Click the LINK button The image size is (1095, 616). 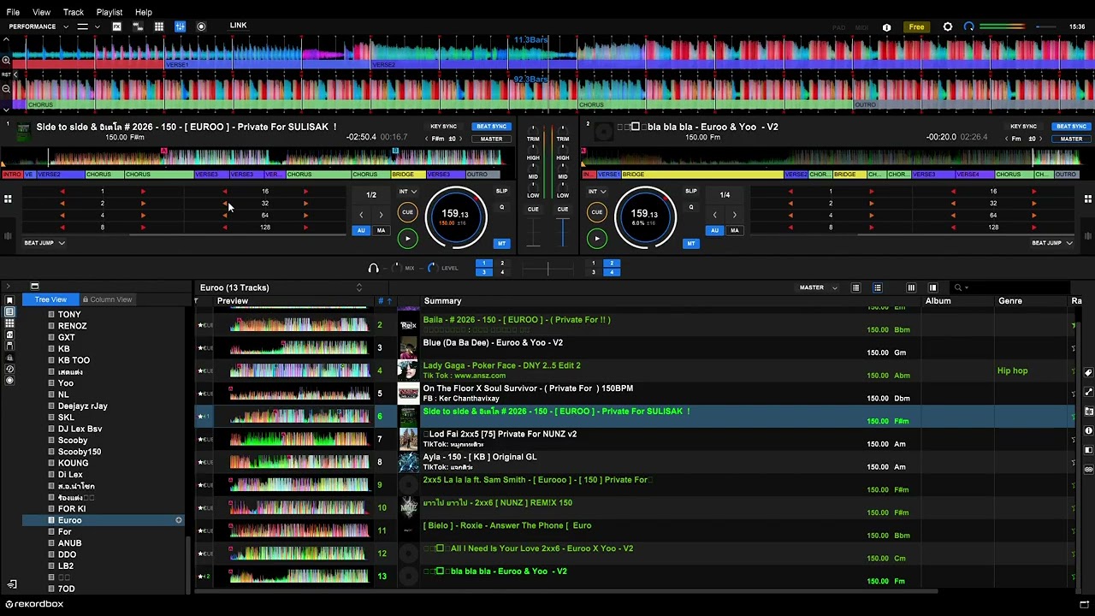coord(238,26)
